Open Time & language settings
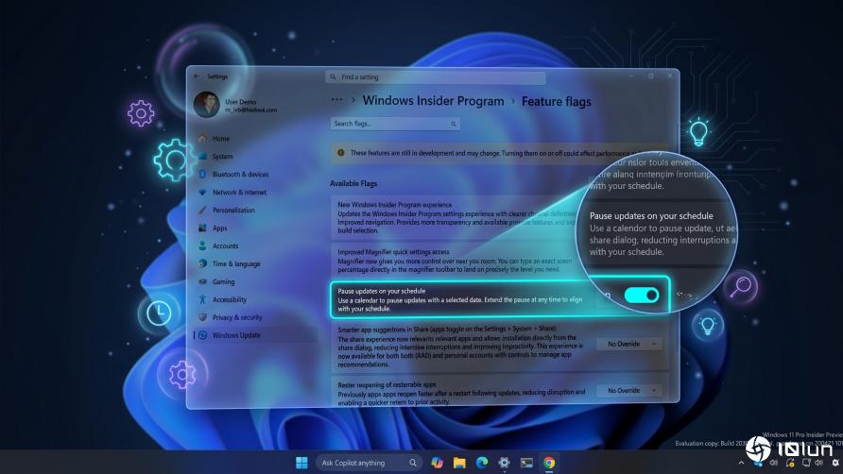Viewport: 843px width, 474px height. point(236,263)
